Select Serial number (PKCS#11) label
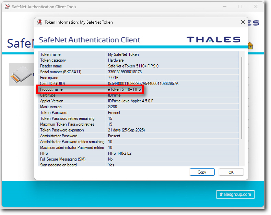 pyautogui.click(x=61, y=72)
